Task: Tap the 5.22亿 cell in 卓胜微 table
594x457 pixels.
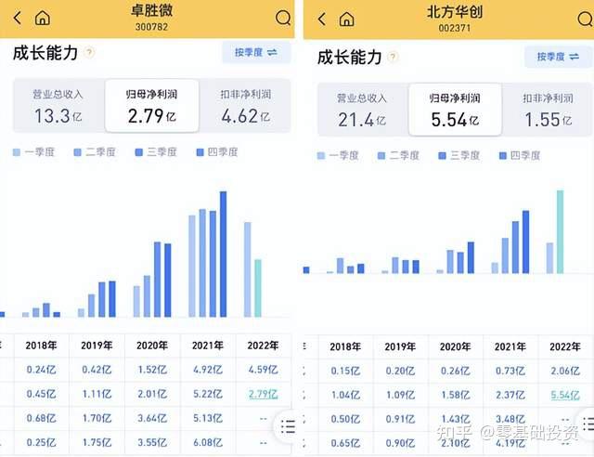Action: pos(208,394)
